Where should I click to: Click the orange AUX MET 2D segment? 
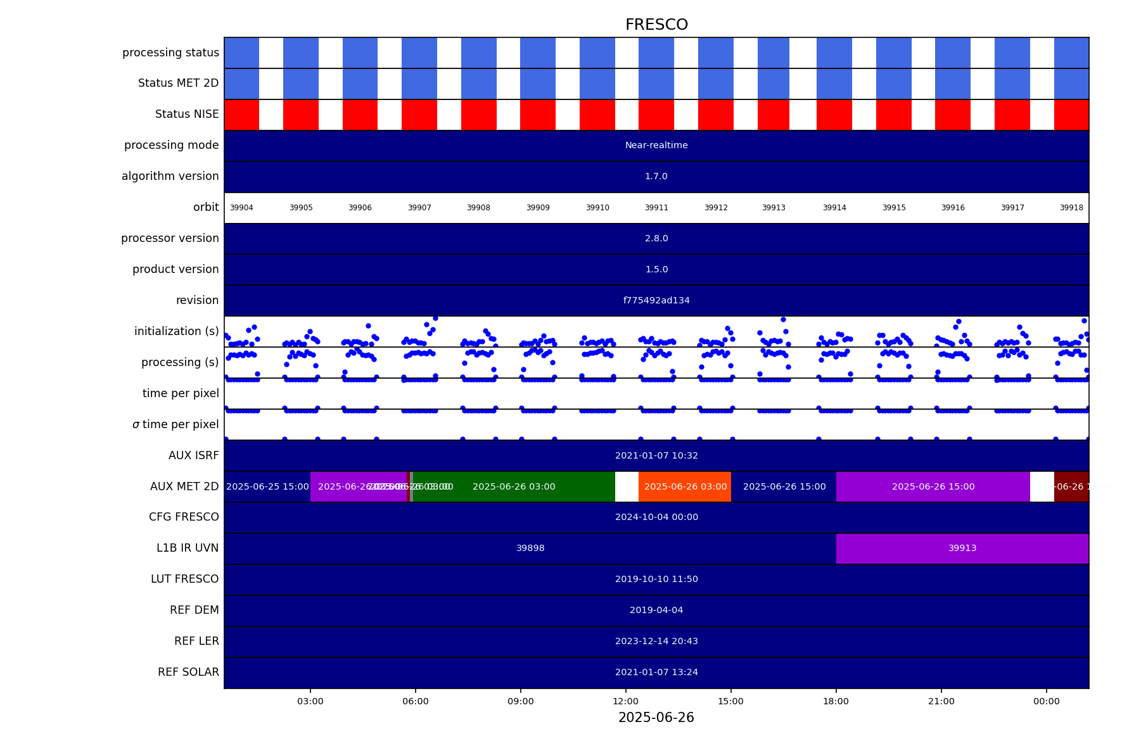click(685, 486)
